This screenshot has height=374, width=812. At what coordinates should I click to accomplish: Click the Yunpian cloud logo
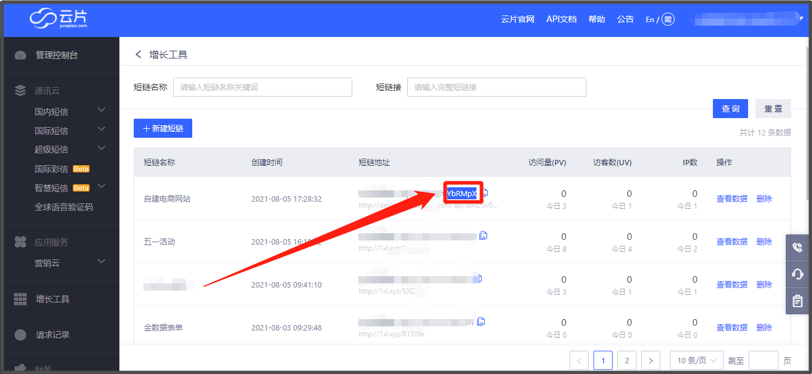(59, 18)
